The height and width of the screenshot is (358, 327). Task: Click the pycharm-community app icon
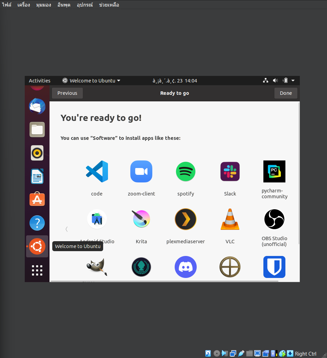click(x=274, y=171)
